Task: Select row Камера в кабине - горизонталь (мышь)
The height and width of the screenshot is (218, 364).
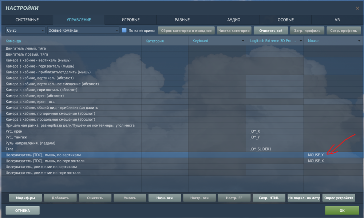Action: pyautogui.click(x=182, y=66)
